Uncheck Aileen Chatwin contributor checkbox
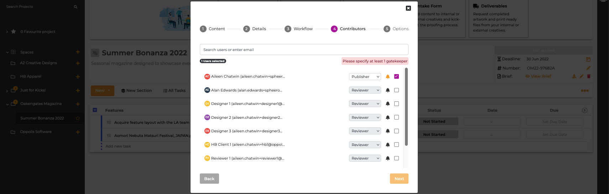609x194 pixels. [396, 77]
